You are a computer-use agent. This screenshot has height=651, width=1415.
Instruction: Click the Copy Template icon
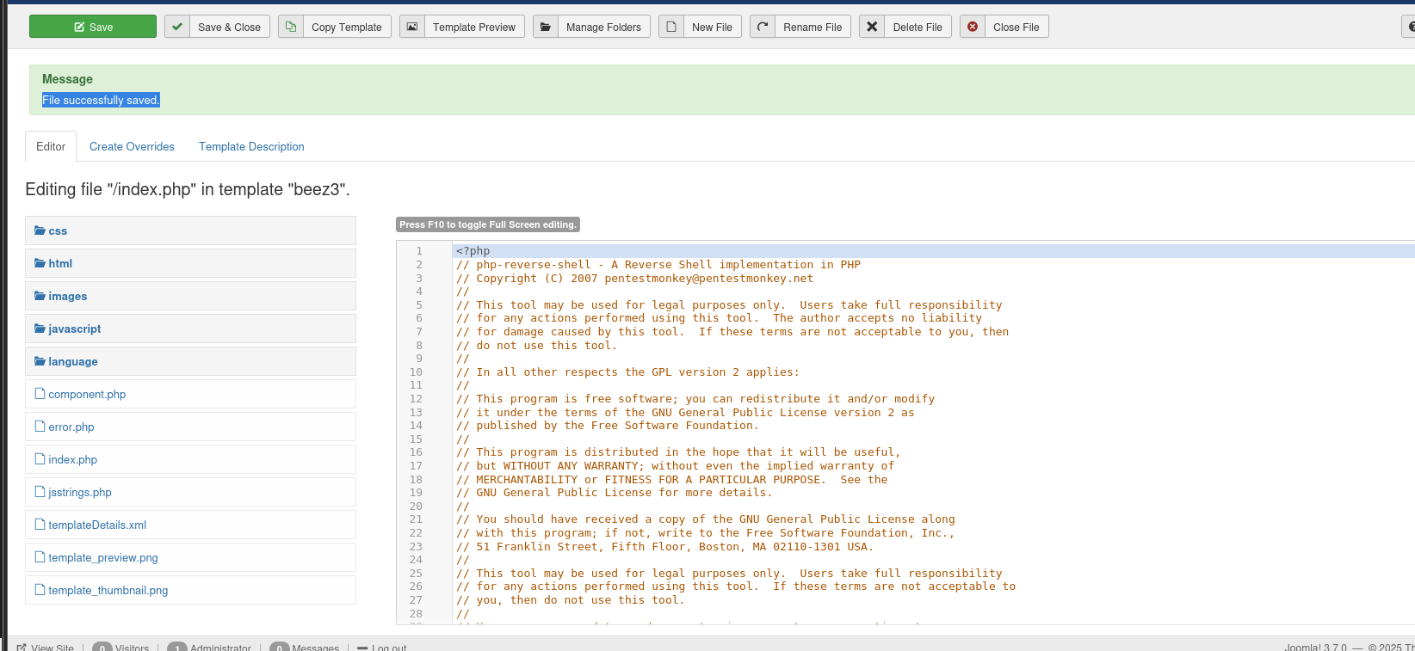(291, 27)
